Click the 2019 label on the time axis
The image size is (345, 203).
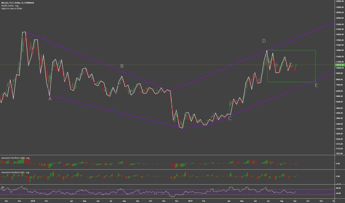190,201
